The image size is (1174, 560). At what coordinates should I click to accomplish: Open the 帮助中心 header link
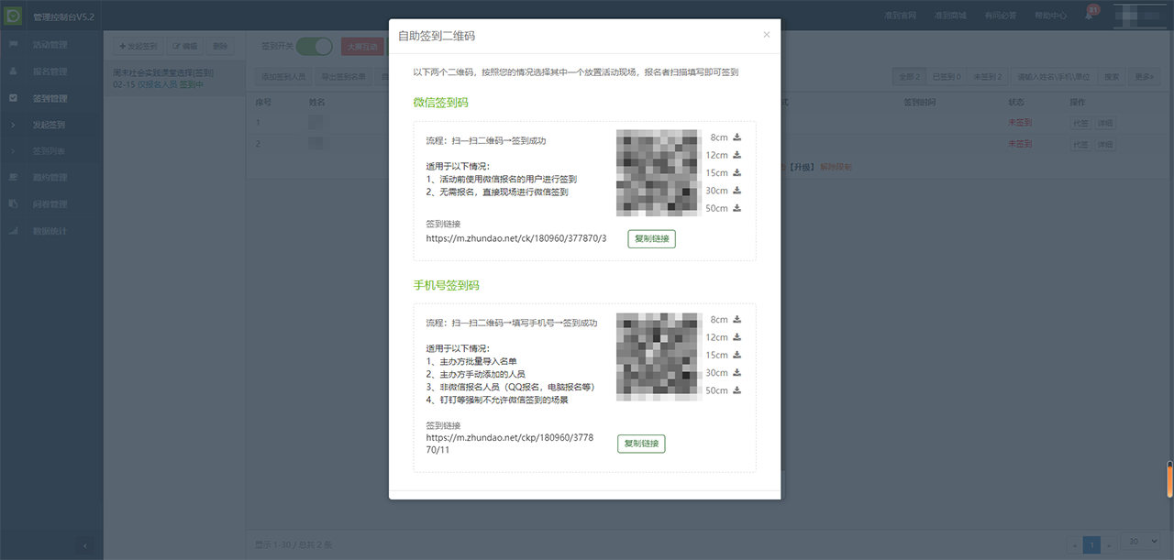[x=1050, y=16]
